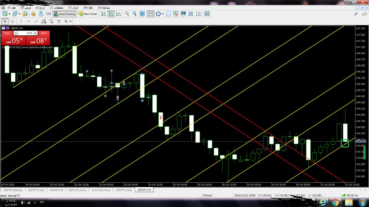The height and width of the screenshot is (207, 369).
Task: Draw a horizontal line tool
Action: pyautogui.click(x=28, y=22)
